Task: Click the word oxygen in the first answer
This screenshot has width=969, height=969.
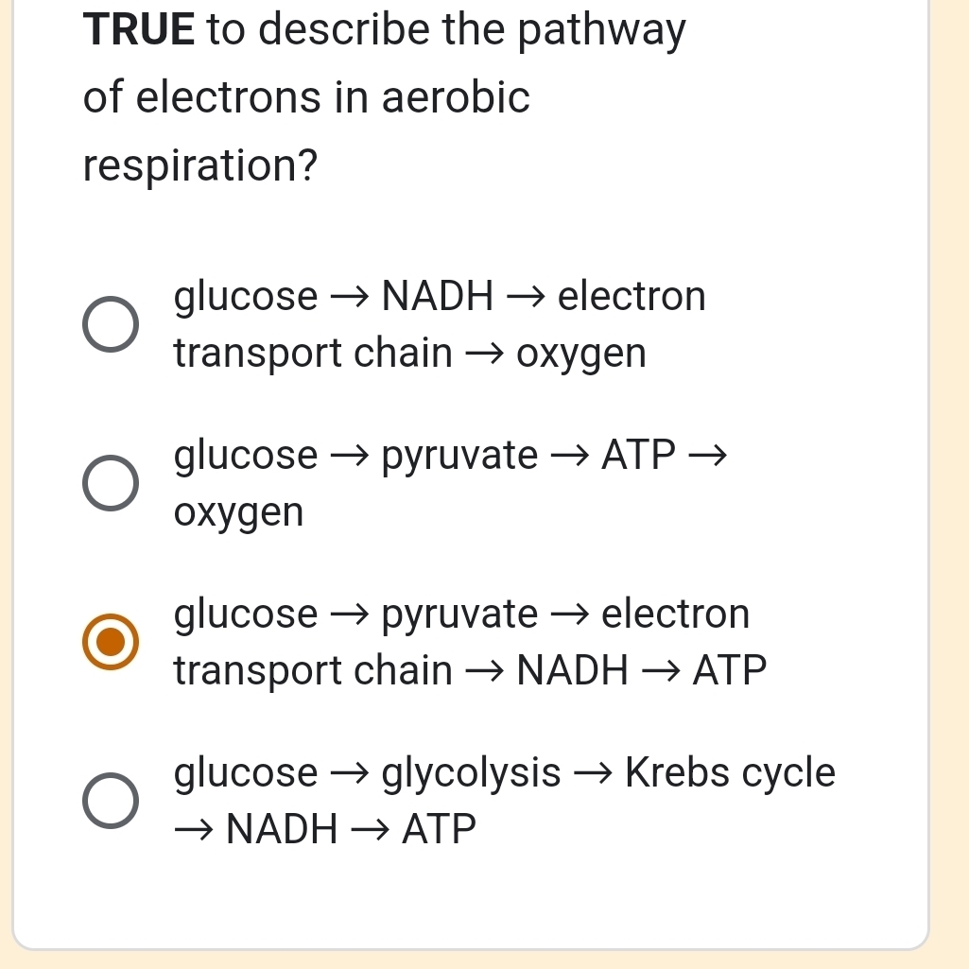Action: [581, 354]
